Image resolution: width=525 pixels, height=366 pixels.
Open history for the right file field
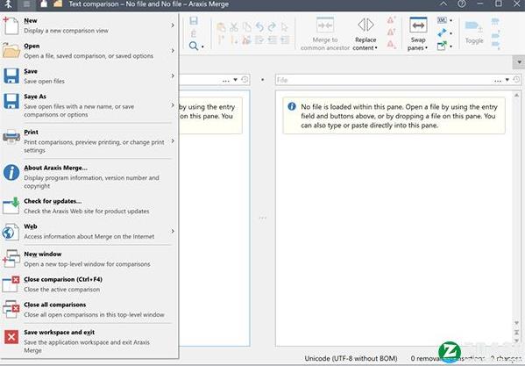pos(516,80)
